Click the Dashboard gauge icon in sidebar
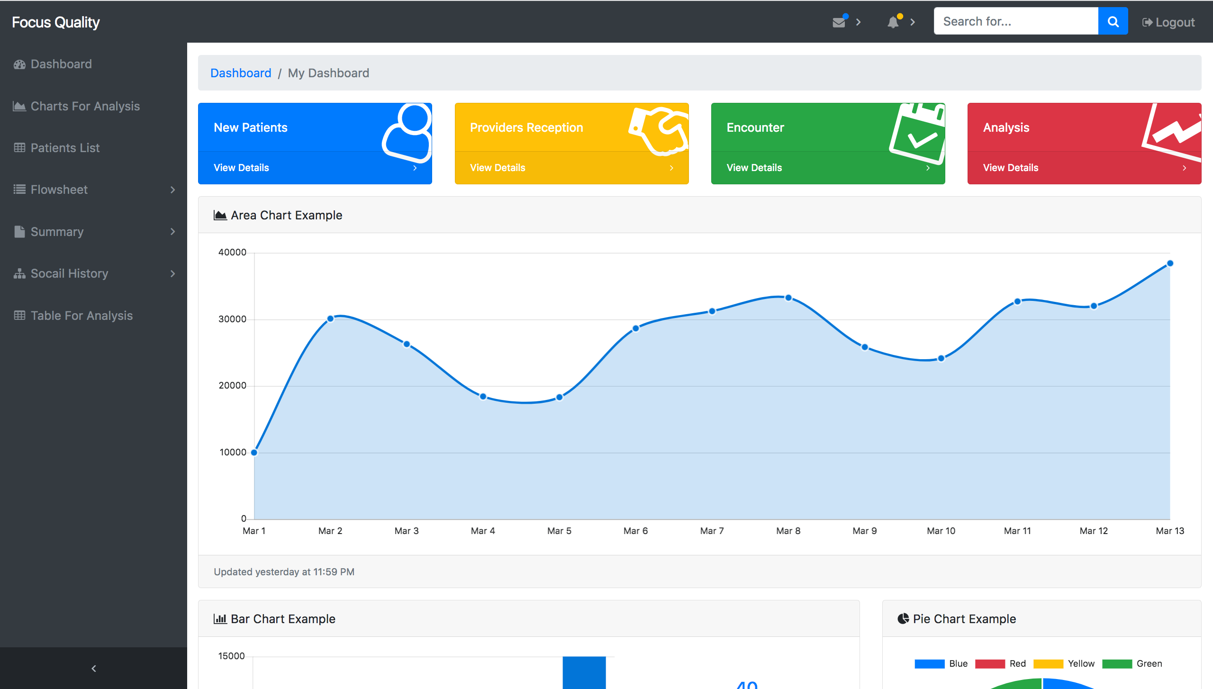This screenshot has height=689, width=1213. point(19,64)
